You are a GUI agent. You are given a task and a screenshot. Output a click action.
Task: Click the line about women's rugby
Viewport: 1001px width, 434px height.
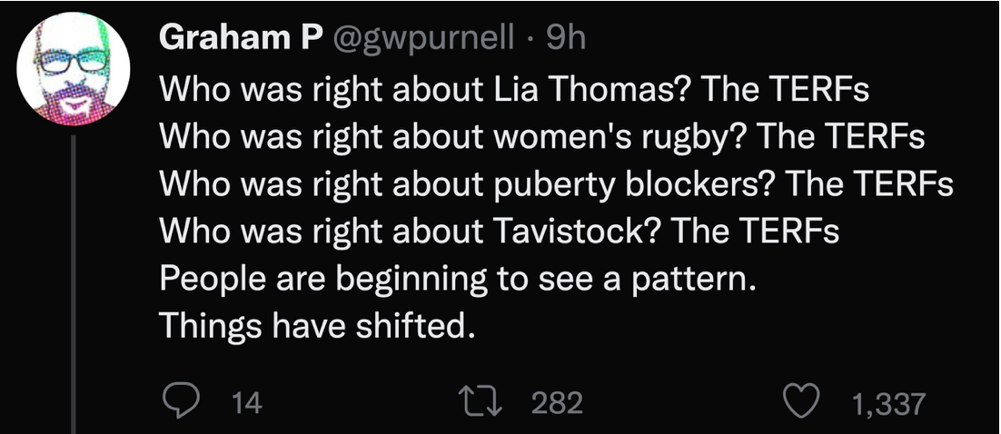542,137
